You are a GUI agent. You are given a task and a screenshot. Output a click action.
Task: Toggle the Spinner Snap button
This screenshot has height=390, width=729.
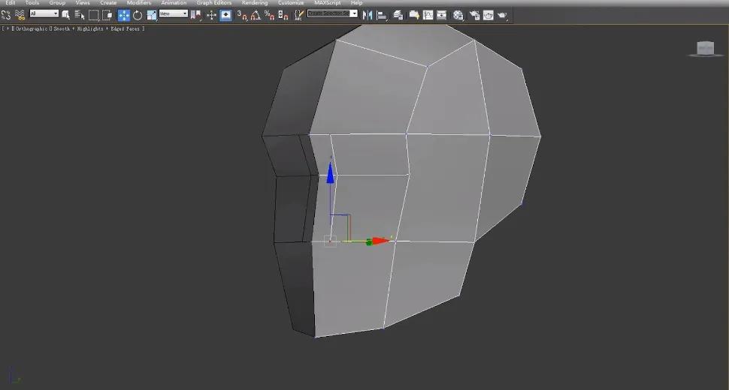point(283,15)
